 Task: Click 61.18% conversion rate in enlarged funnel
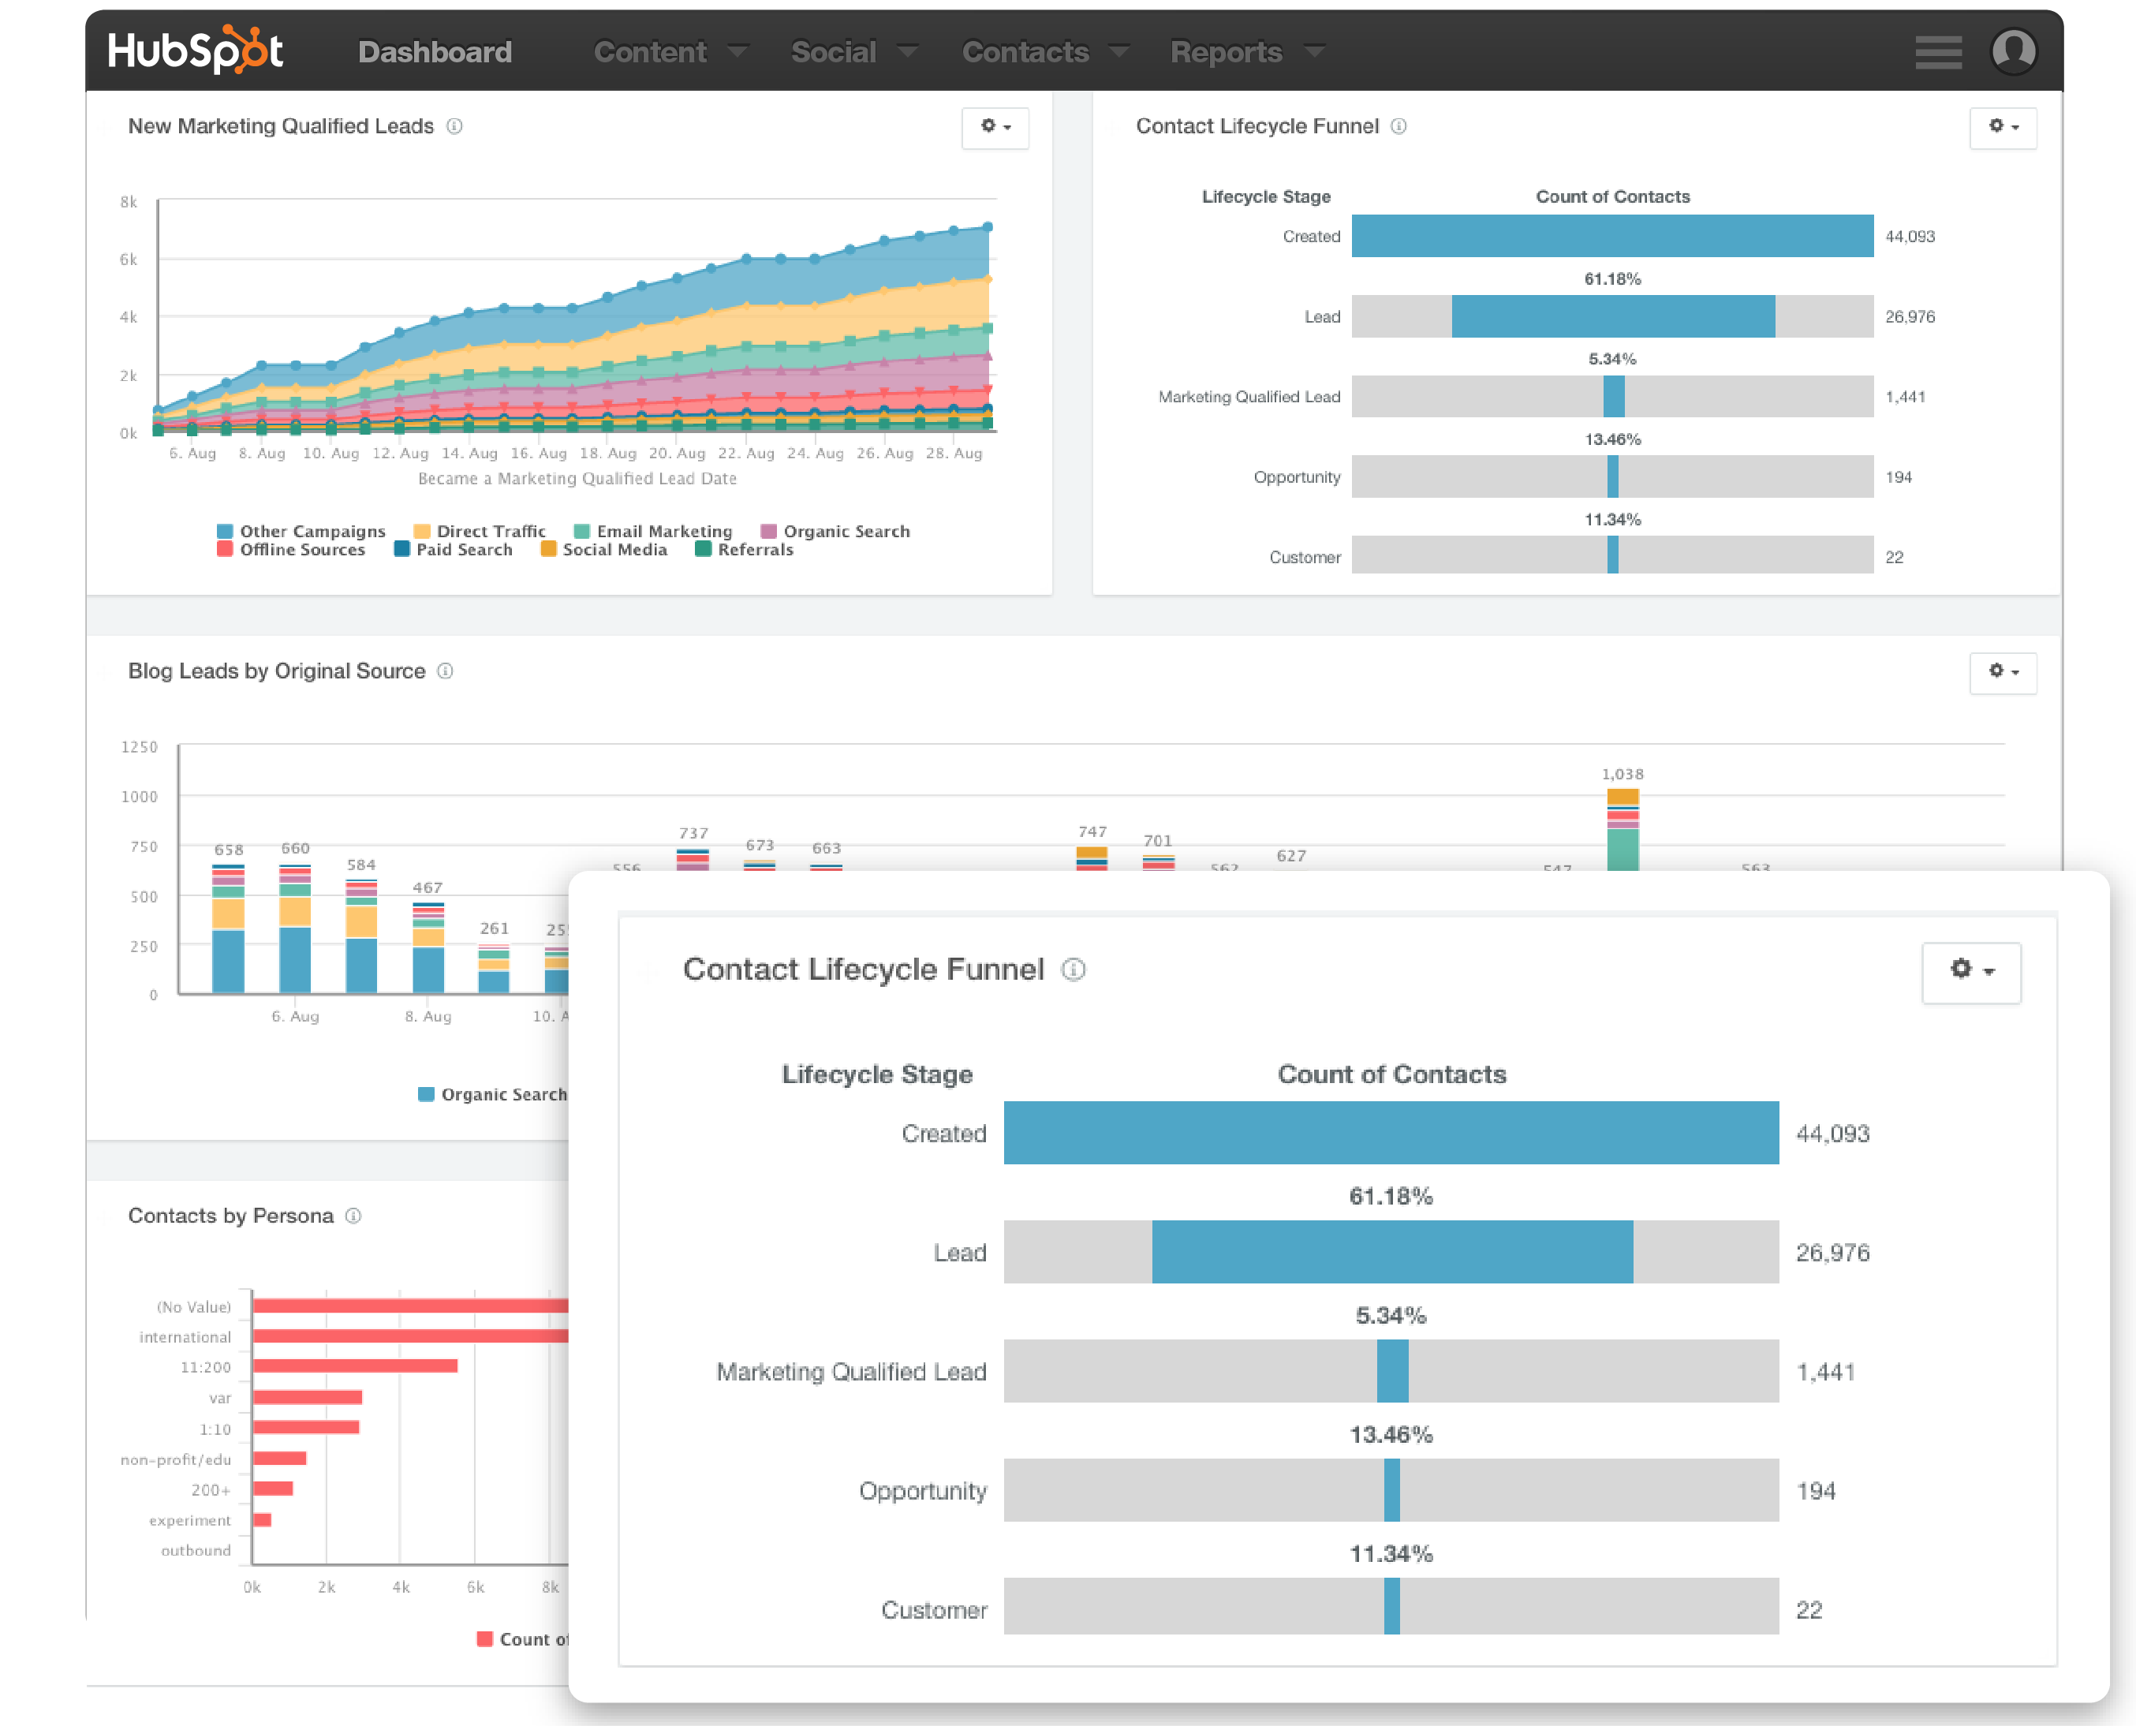[1391, 1196]
